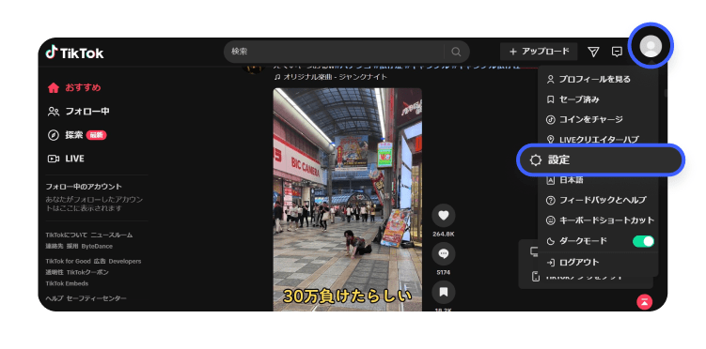Open フォロー中 in sidebar
Screen dimensions: 706x349
pos(79,112)
